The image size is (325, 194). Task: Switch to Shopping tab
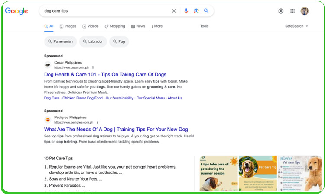pyautogui.click(x=115, y=26)
